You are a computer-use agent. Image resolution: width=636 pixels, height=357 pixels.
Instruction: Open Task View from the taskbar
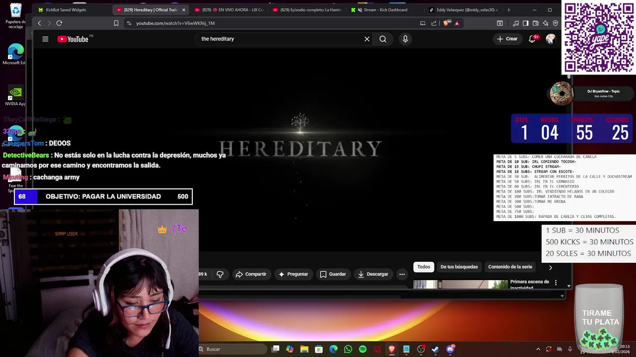tap(275, 349)
